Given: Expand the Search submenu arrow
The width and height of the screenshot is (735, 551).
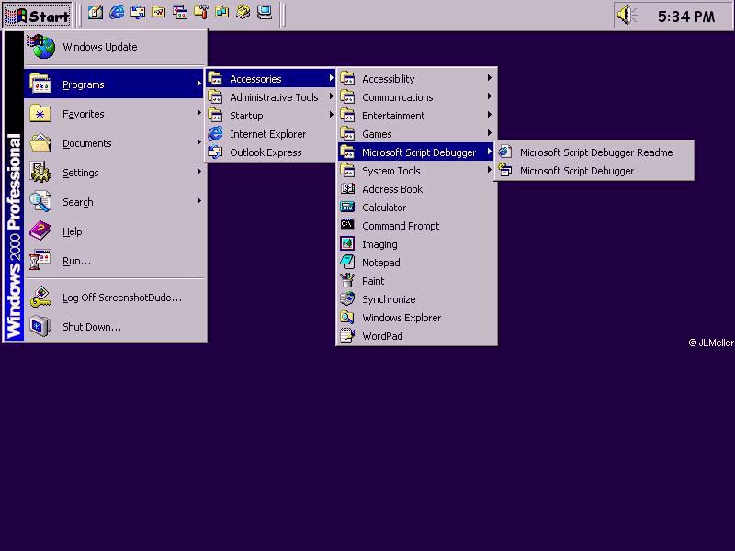Looking at the screenshot, I should [198, 201].
